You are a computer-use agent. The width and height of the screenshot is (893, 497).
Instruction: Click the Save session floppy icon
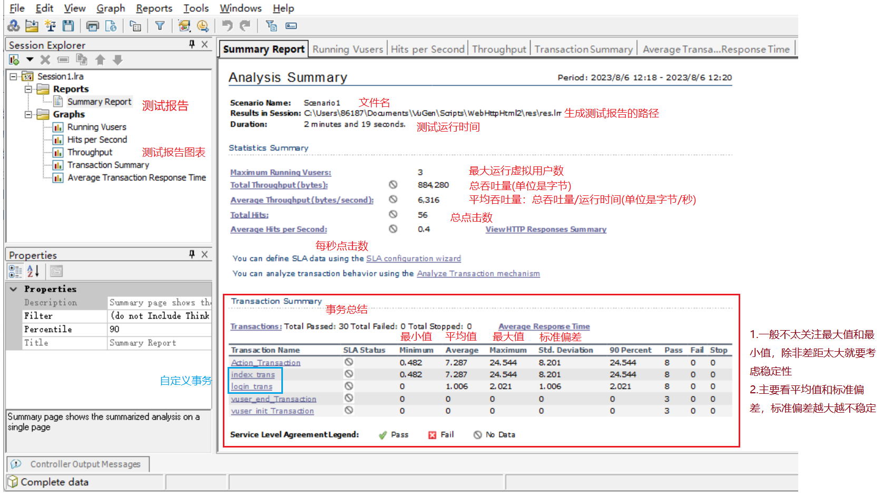click(x=68, y=26)
